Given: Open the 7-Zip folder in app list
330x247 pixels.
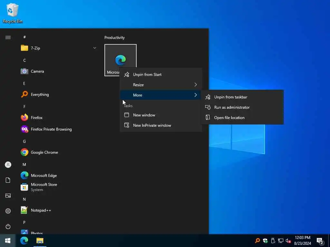Looking at the screenshot, I should click(x=59, y=48).
